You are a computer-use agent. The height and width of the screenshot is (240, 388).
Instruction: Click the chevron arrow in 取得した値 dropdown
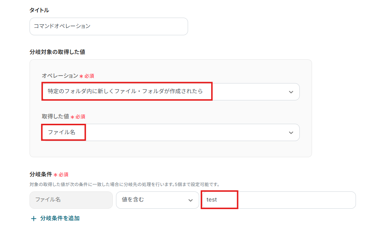tap(291, 132)
